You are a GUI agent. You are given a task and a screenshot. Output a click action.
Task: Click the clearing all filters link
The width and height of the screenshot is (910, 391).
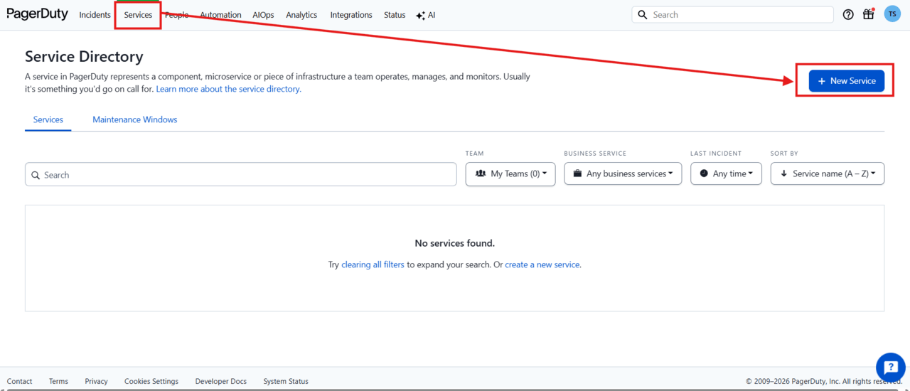tap(373, 264)
